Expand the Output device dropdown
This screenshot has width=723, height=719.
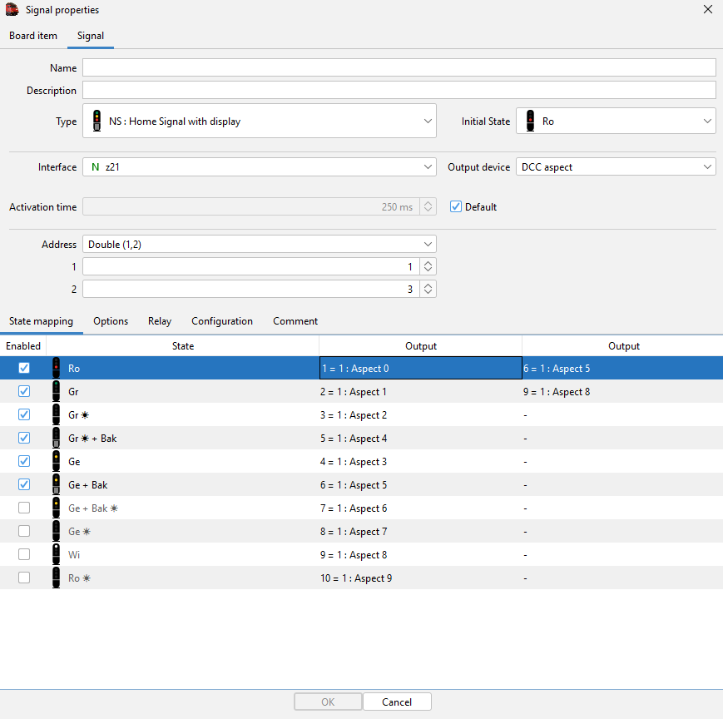(x=707, y=167)
